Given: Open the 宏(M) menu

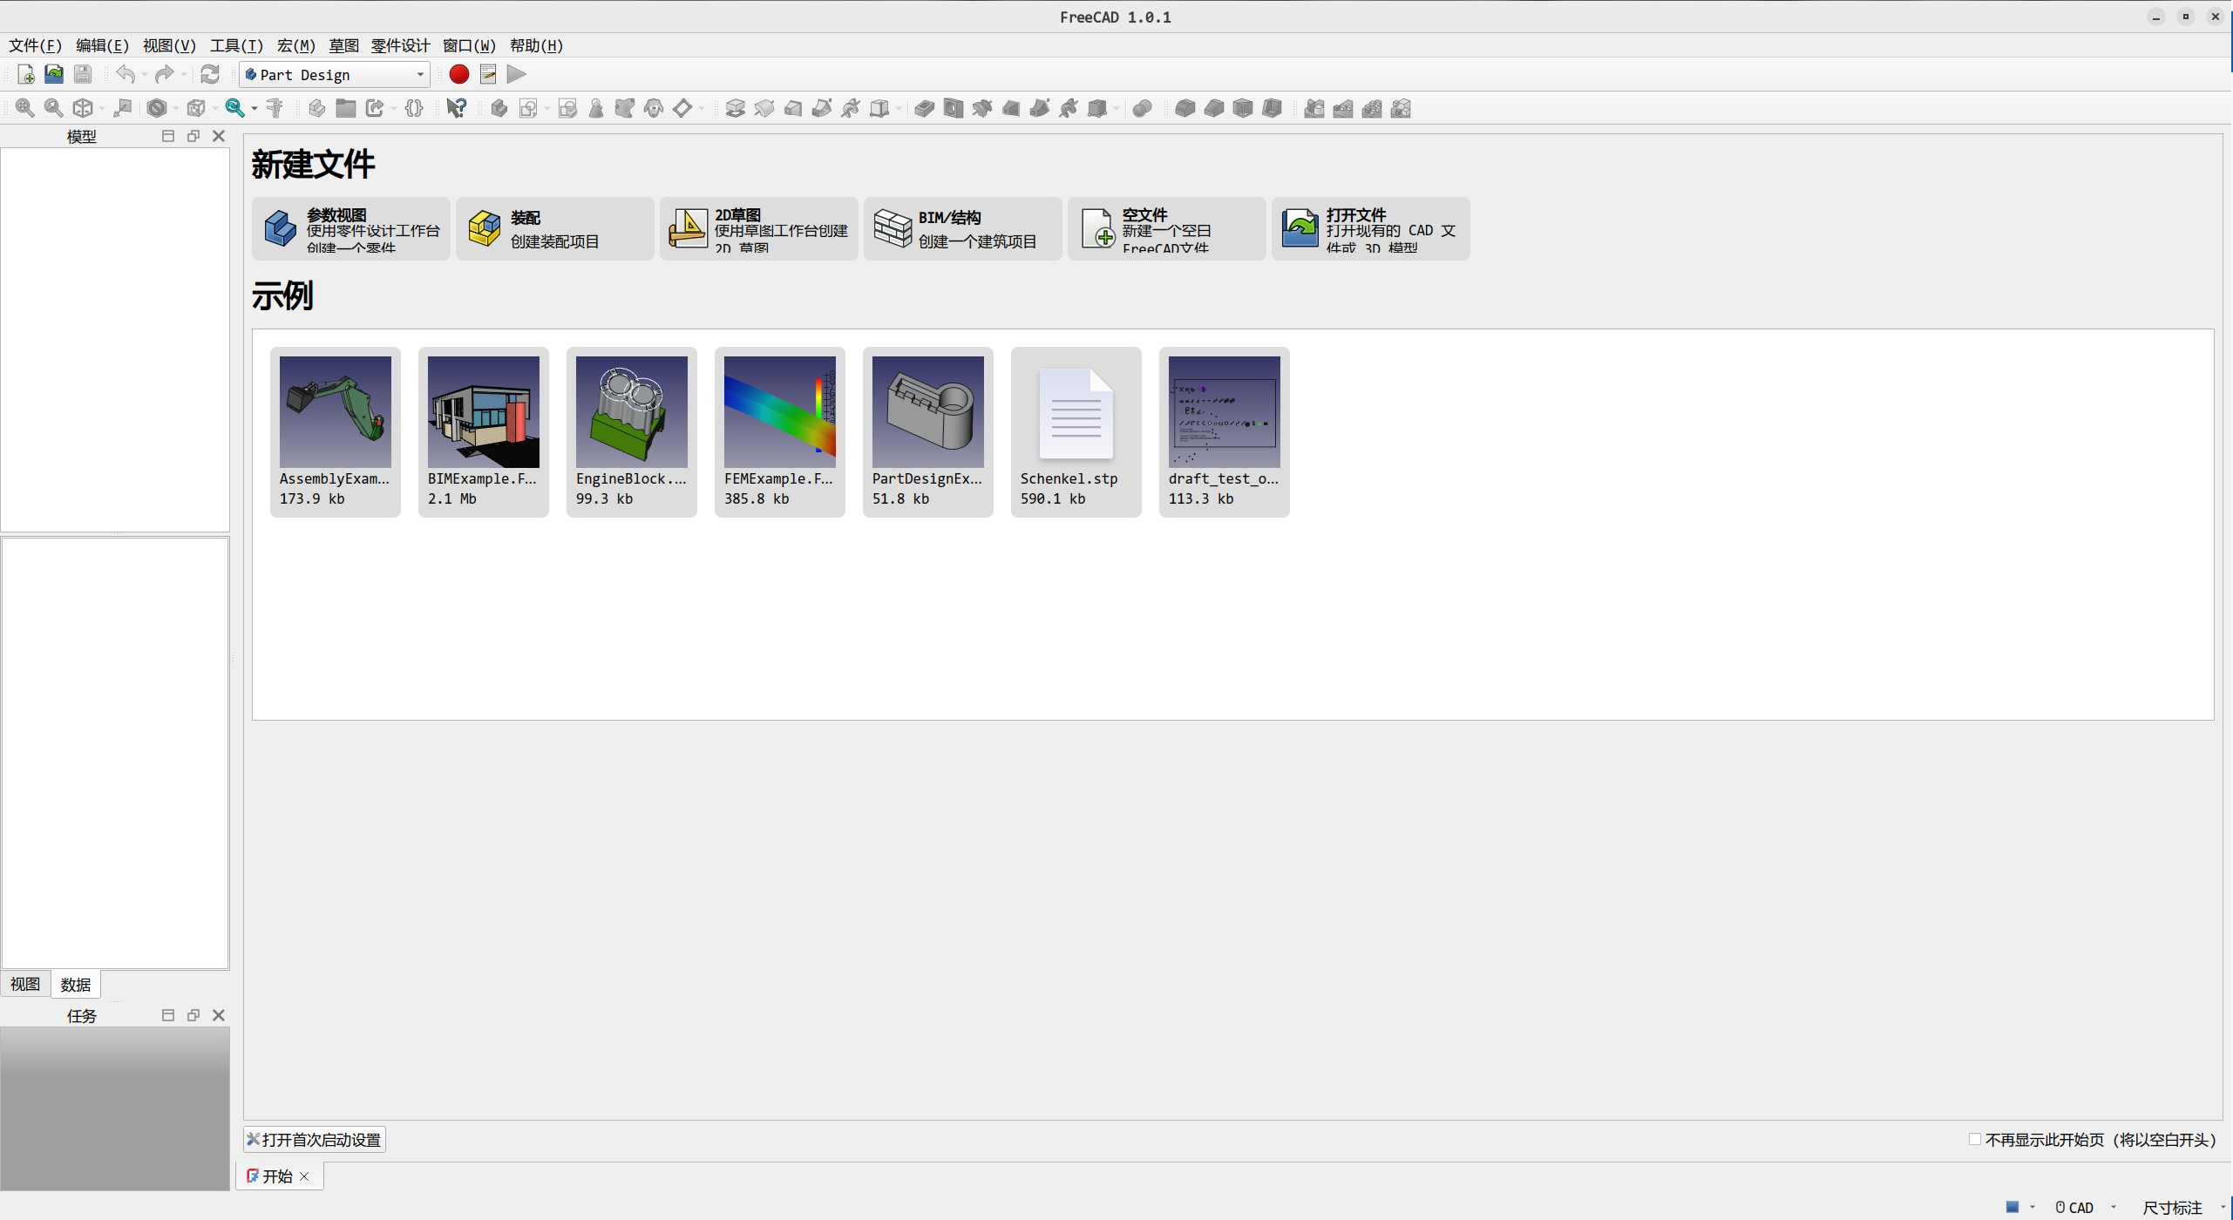Looking at the screenshot, I should point(295,45).
